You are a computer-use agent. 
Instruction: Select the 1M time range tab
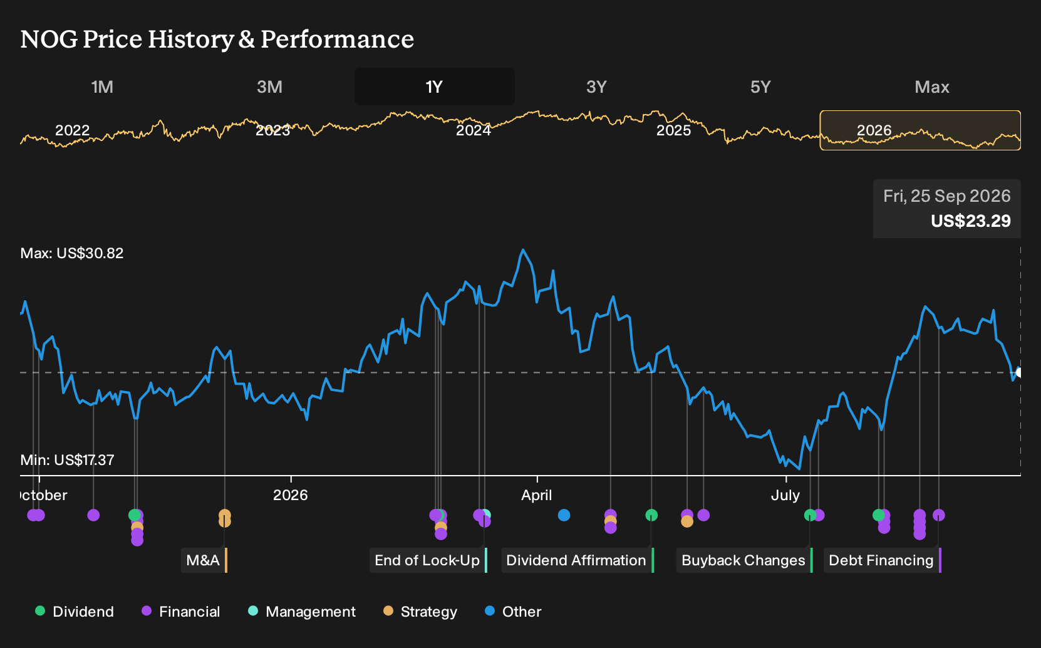click(x=102, y=86)
